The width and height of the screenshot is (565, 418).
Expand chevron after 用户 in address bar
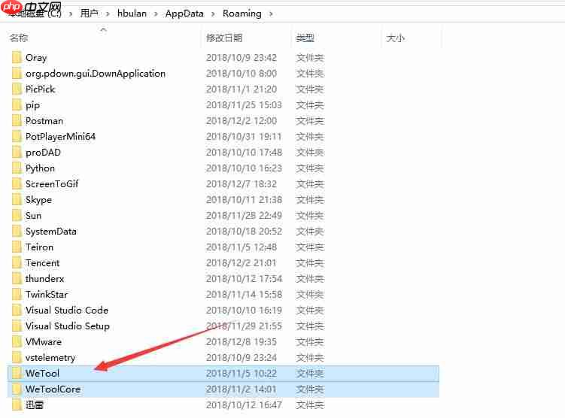click(x=108, y=14)
